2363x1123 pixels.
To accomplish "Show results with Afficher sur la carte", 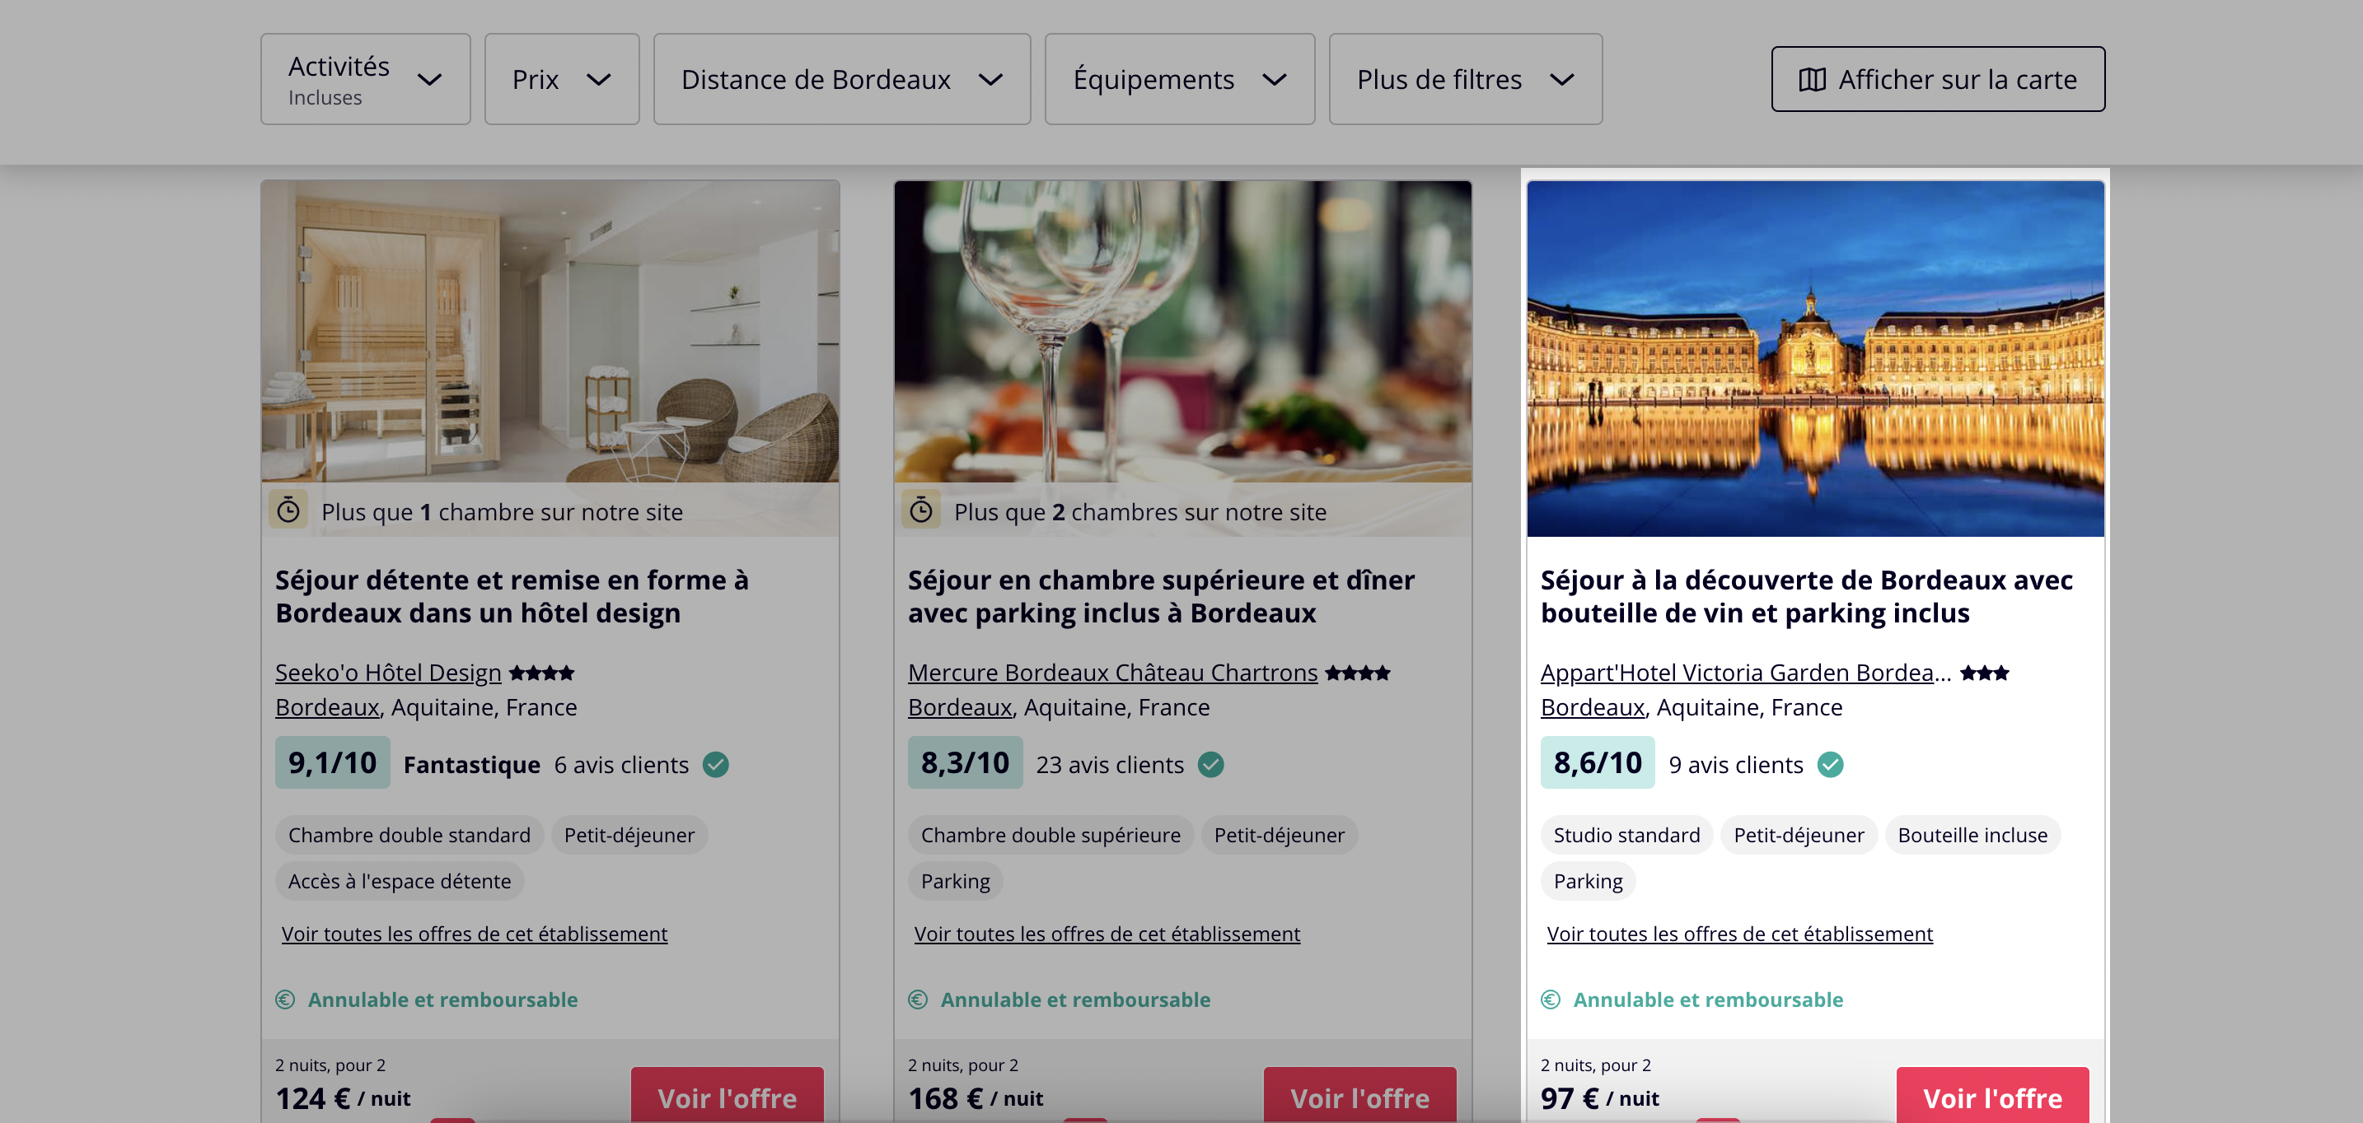I will (1937, 80).
